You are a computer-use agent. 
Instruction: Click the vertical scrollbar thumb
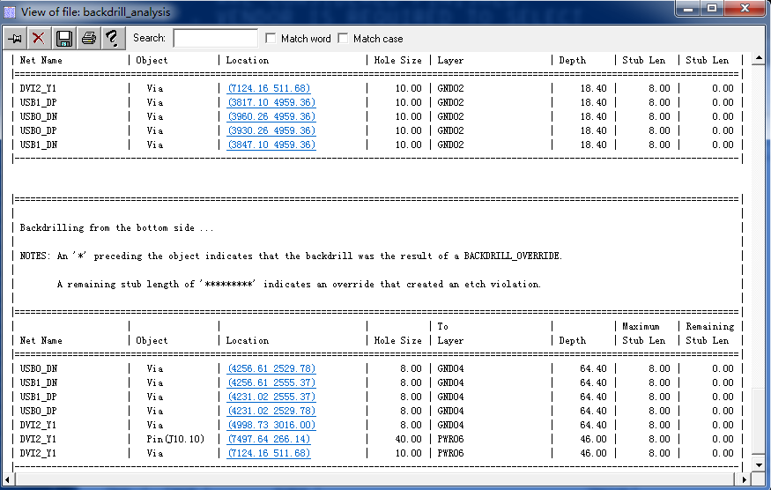pyautogui.click(x=758, y=421)
